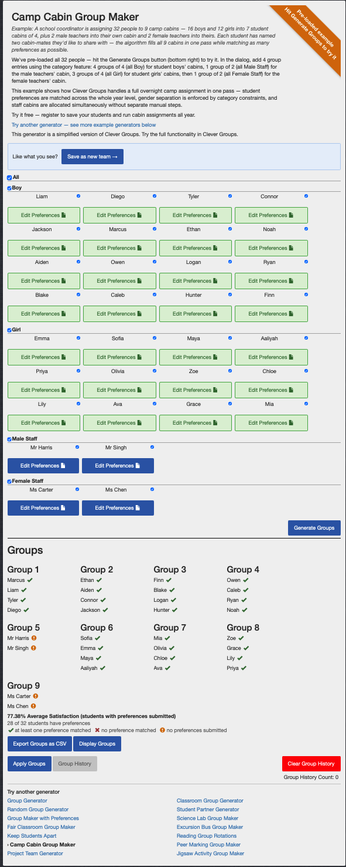
Task: Open the Science Lab Group Maker link
Action: [208, 818]
